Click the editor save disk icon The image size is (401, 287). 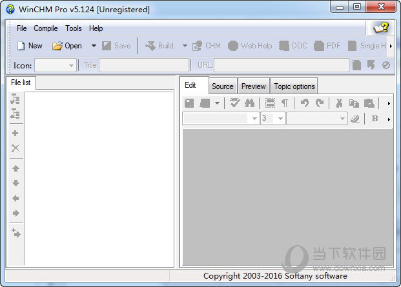(x=189, y=103)
